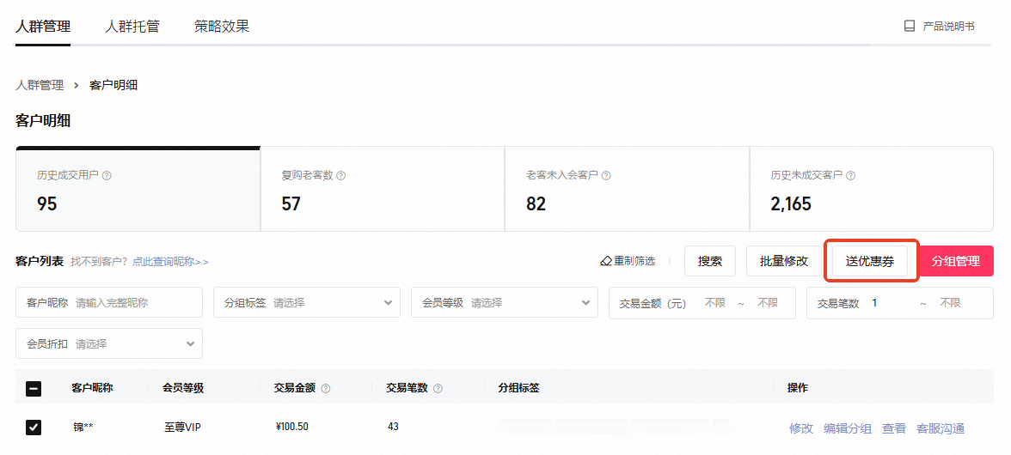Image resolution: width=1011 pixels, height=455 pixels.
Task: Open the 点此查询昵称>> link
Action: (171, 262)
